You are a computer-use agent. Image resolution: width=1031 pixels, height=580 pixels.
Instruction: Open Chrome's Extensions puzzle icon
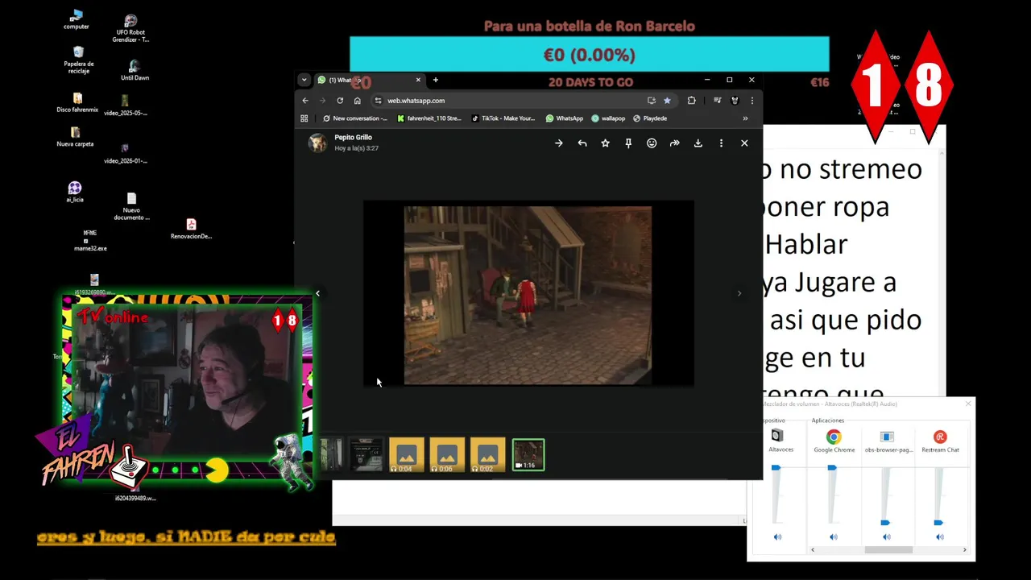(691, 101)
